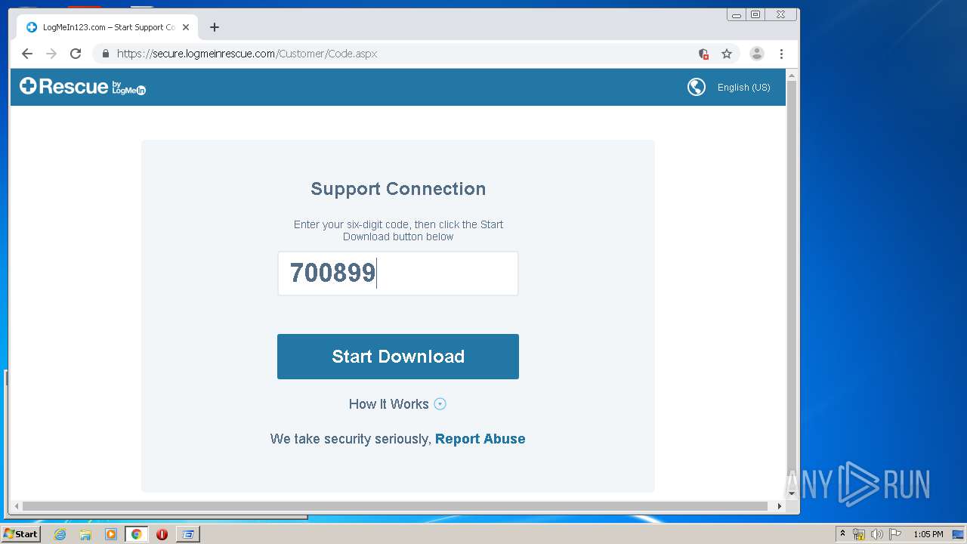Open Opera icon on taskbar
The width and height of the screenshot is (967, 544).
pos(162,534)
